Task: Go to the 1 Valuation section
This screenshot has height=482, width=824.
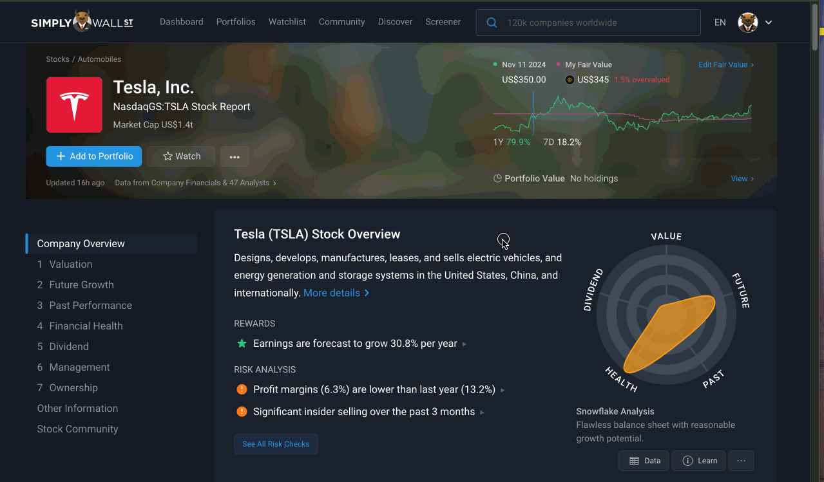Action: (x=64, y=264)
